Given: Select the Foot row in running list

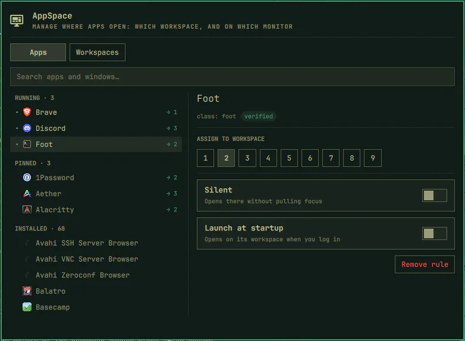Looking at the screenshot, I should [x=96, y=144].
